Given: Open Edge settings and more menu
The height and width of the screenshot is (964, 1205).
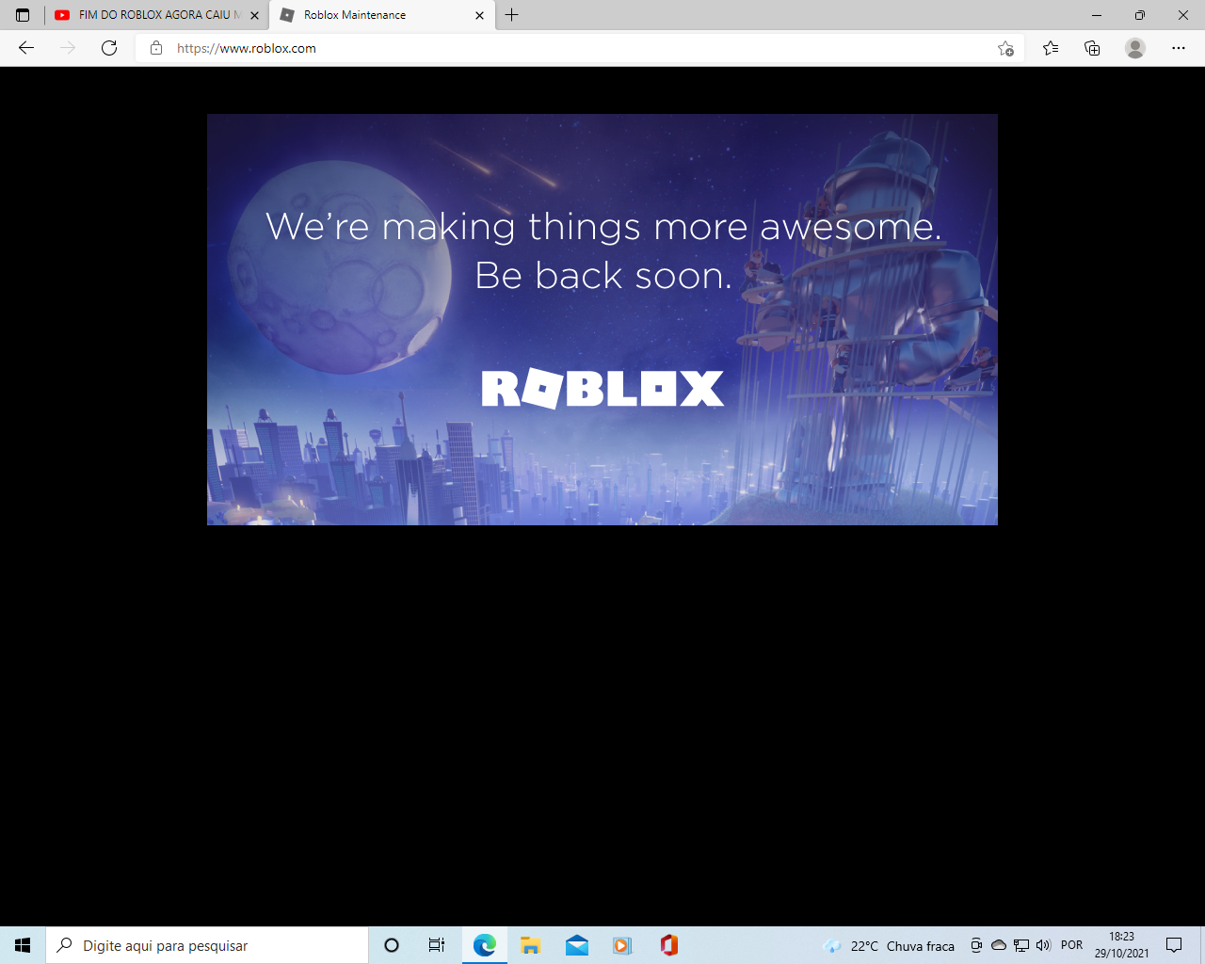Looking at the screenshot, I should click(1179, 48).
